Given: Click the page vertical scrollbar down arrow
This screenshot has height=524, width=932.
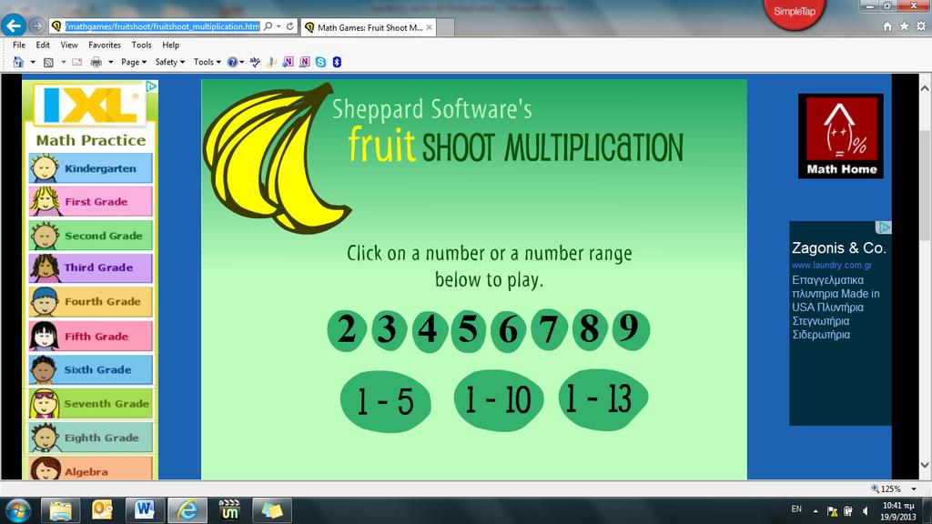Looking at the screenshot, I should click(925, 465).
